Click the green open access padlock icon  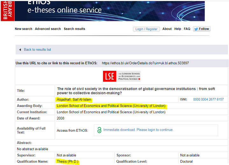[x=99, y=130]
